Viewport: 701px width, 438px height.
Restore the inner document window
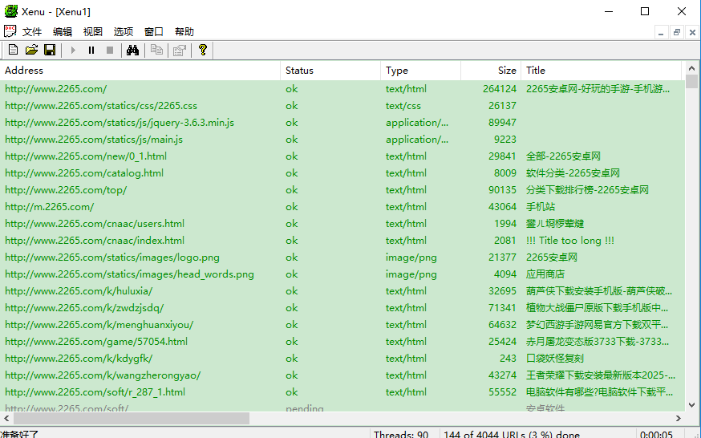pos(677,32)
